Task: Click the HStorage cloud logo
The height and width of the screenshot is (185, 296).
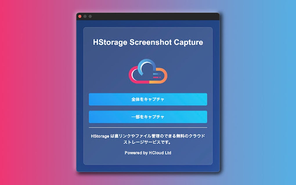Action: 148,71
